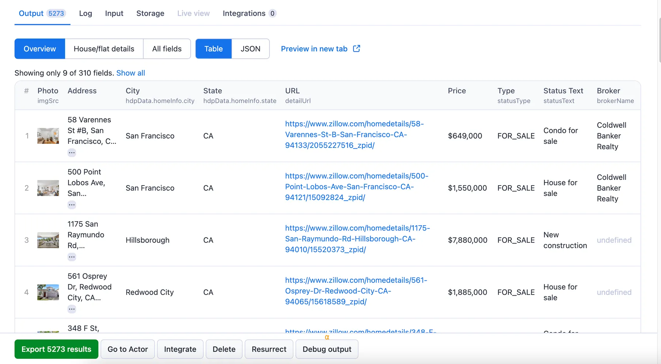This screenshot has width=661, height=364.
Task: Click the Condo for sale status cell
Action: point(561,136)
